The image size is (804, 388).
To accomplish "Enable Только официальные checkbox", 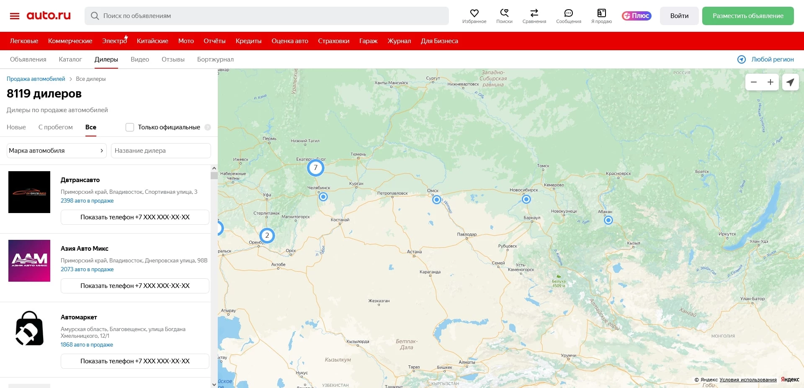I will [x=130, y=127].
